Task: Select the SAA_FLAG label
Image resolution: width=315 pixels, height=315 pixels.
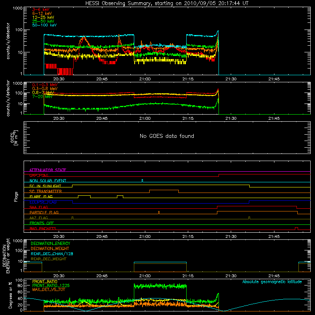Action: [x=39, y=207]
